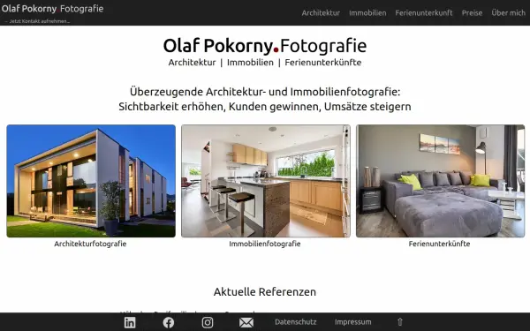This screenshot has width=530, height=331.
Task: Click the Olaf Pokorny Fotografie header logo
Action: (x=52, y=9)
